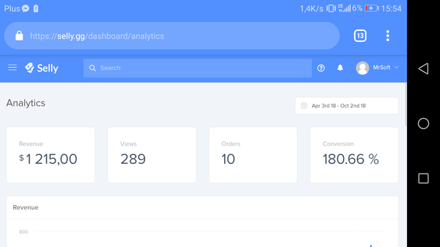Expand the MrSoft account dropdown arrow
The height and width of the screenshot is (247, 440).
click(397, 67)
